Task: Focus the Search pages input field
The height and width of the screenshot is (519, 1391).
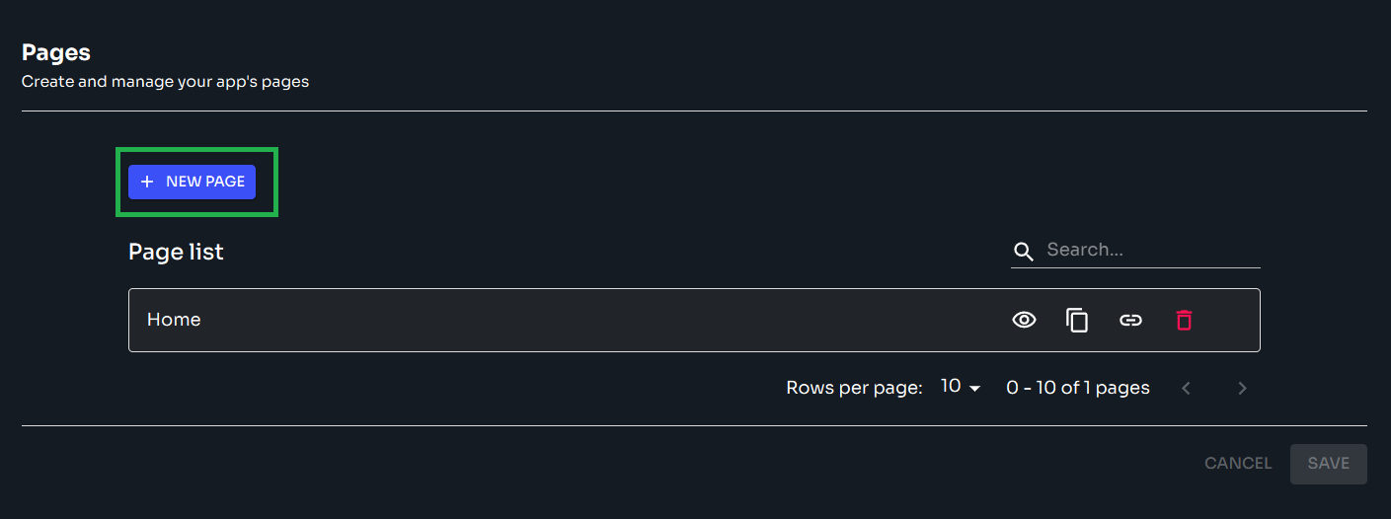Action: point(1150,251)
